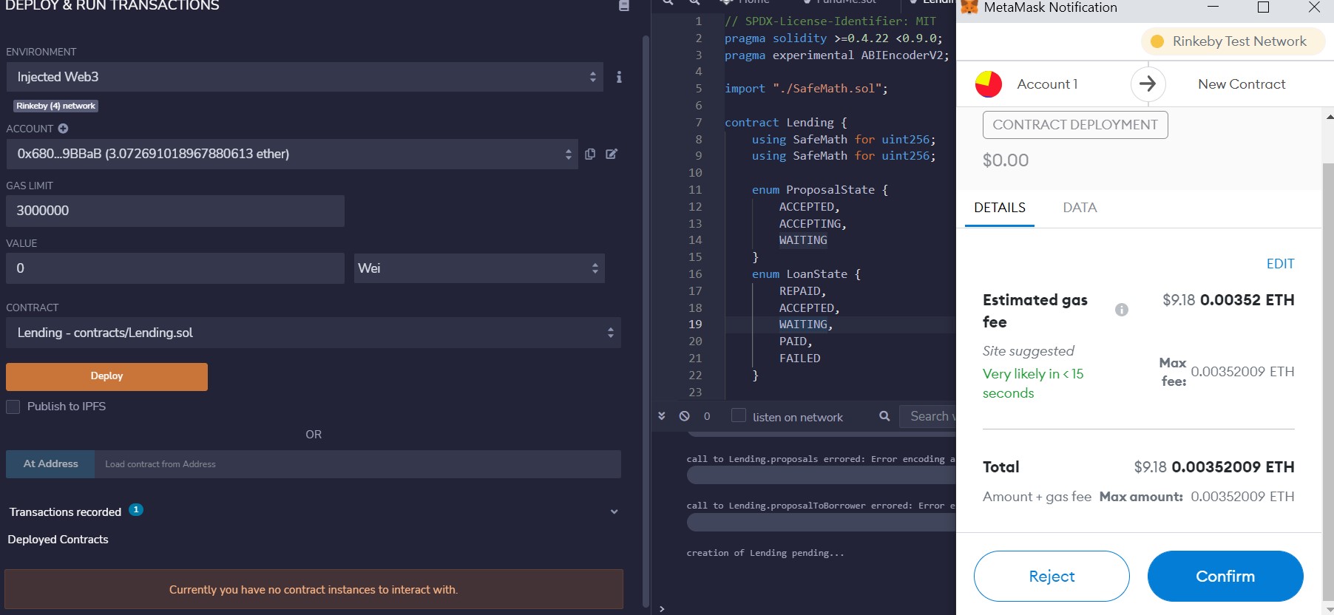
Task: Click the Deployed Contracts heading
Action: click(58, 540)
